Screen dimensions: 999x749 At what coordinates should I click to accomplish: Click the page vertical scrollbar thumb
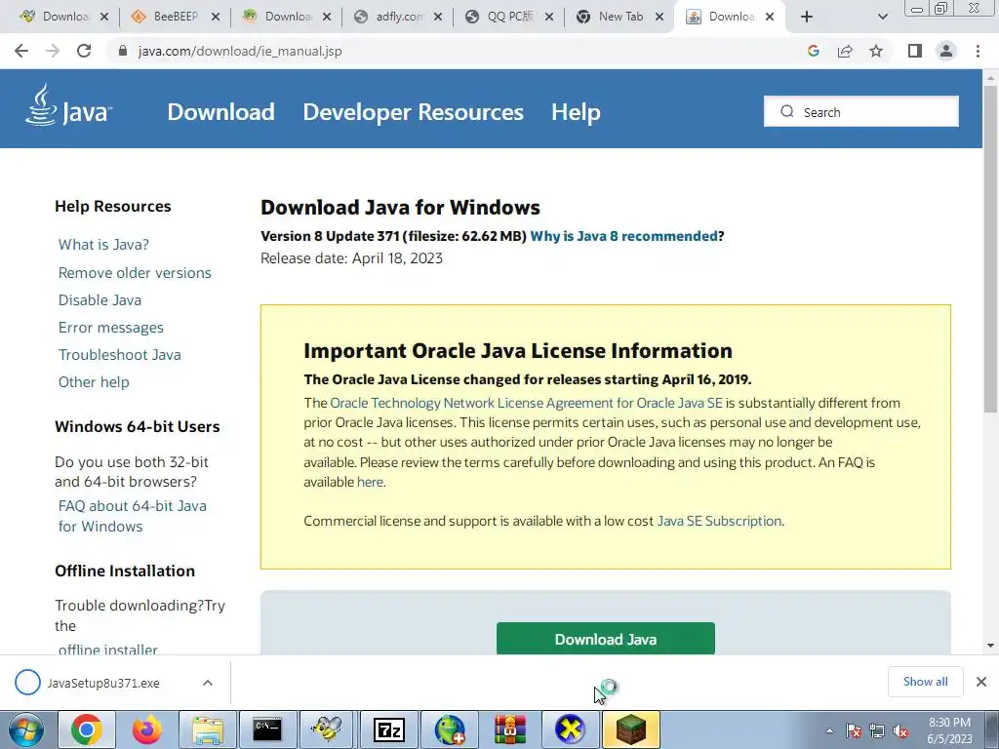(990, 249)
